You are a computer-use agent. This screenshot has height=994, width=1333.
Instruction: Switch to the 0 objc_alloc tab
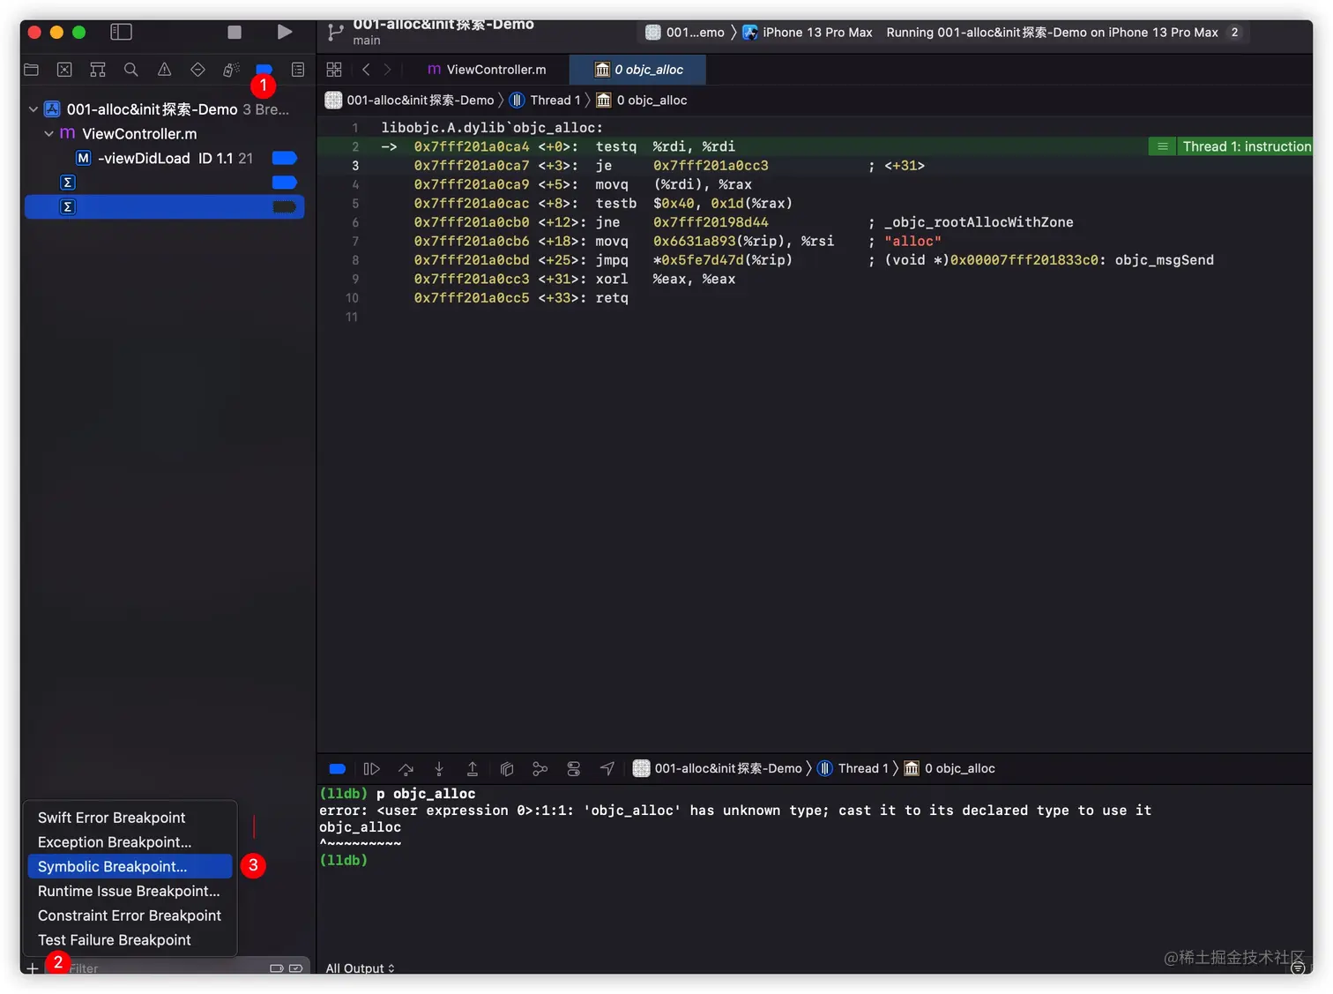tap(639, 70)
